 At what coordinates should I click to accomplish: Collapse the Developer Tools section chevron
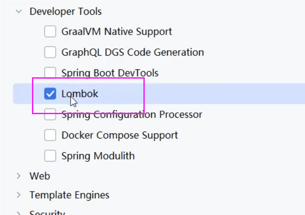point(19,12)
